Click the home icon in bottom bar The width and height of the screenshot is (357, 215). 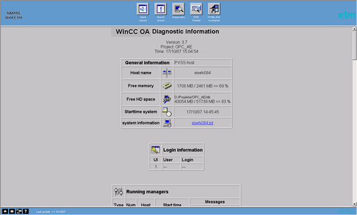[5, 212]
